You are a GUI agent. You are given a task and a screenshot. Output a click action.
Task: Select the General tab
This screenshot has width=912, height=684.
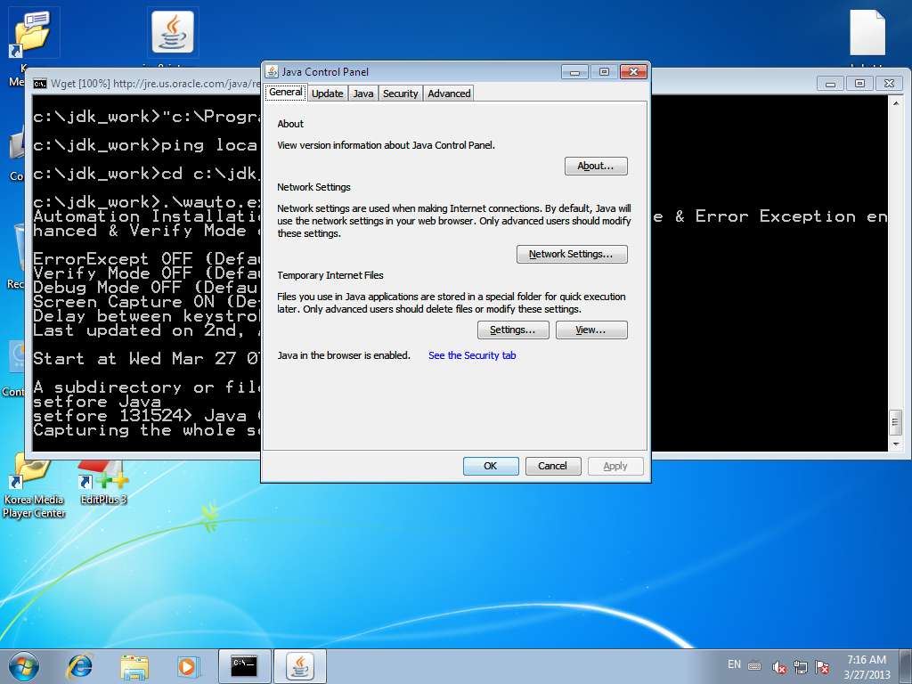[286, 92]
